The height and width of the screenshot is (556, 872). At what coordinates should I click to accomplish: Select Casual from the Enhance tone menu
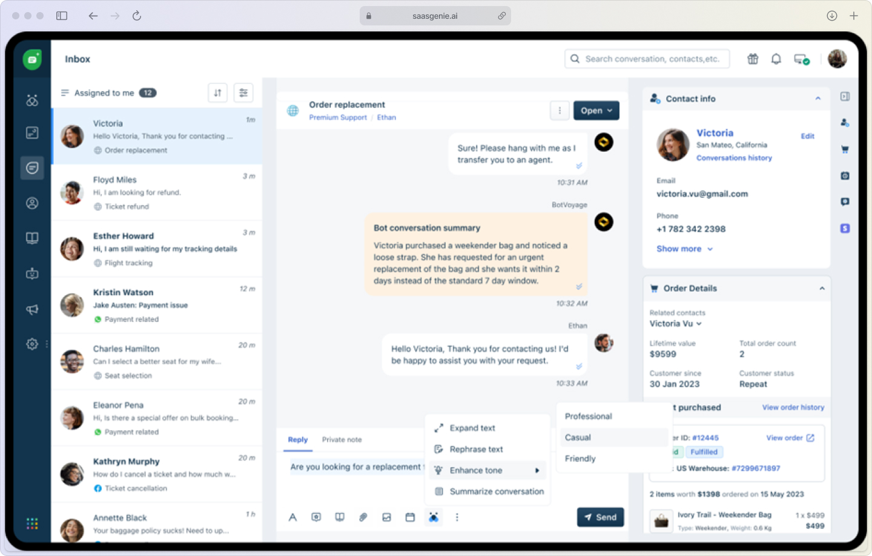pyautogui.click(x=578, y=437)
